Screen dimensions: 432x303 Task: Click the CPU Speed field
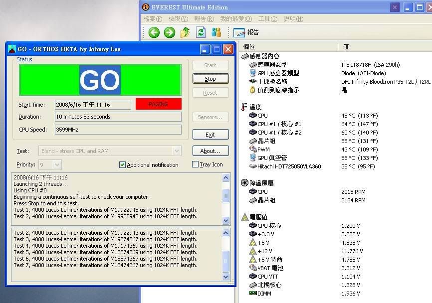tap(118, 130)
